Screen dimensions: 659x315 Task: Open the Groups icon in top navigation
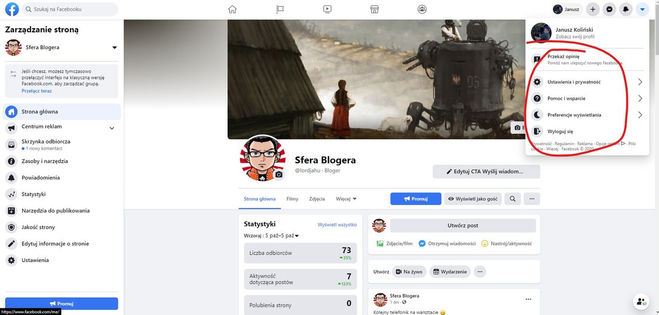[422, 9]
